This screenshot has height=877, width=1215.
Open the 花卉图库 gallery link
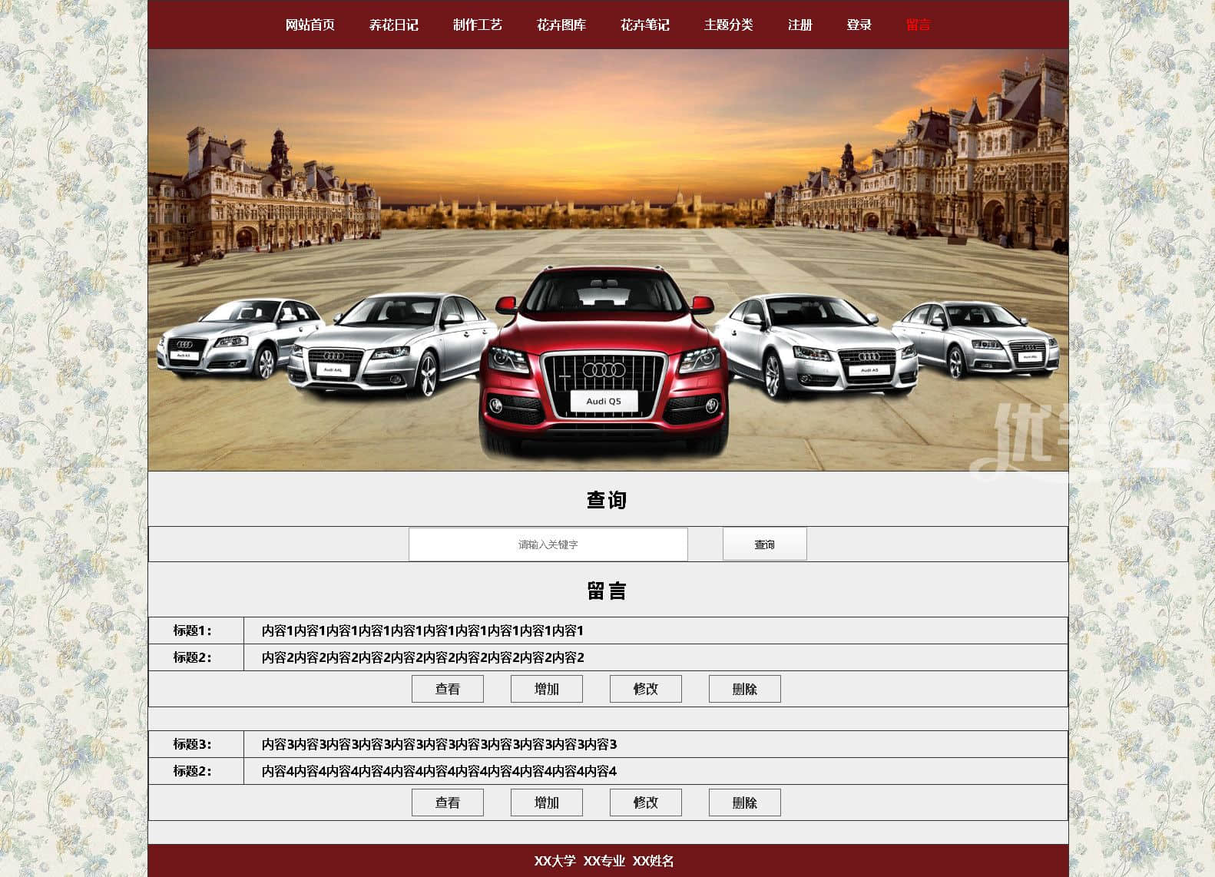(x=561, y=25)
